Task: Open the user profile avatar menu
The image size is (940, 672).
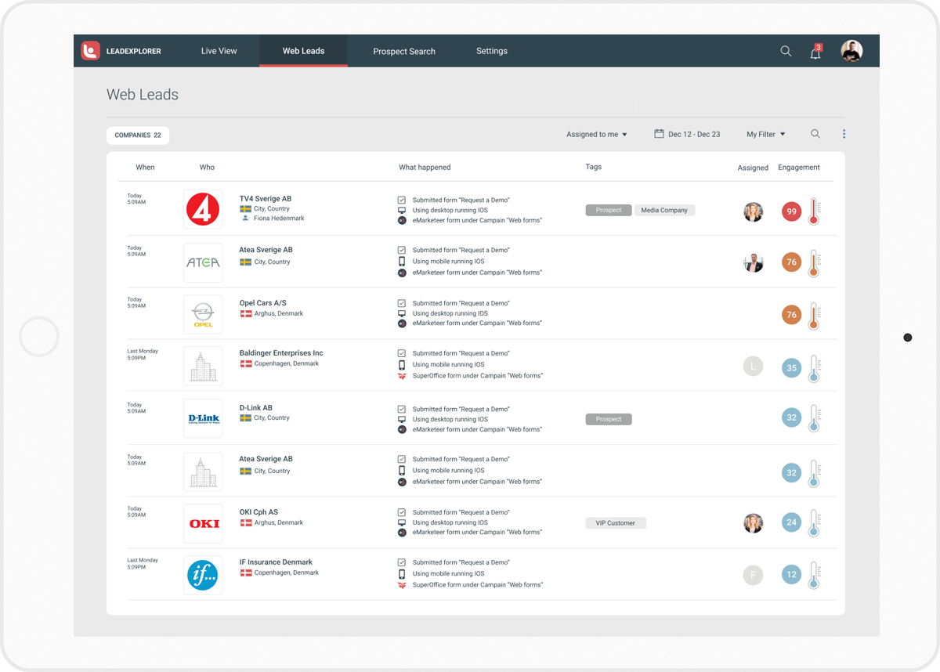Action: (851, 51)
